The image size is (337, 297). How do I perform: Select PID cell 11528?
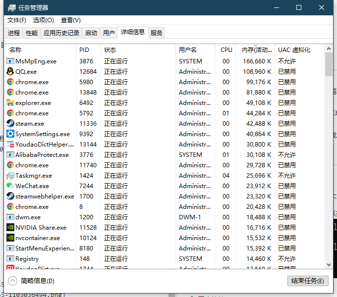point(88,228)
